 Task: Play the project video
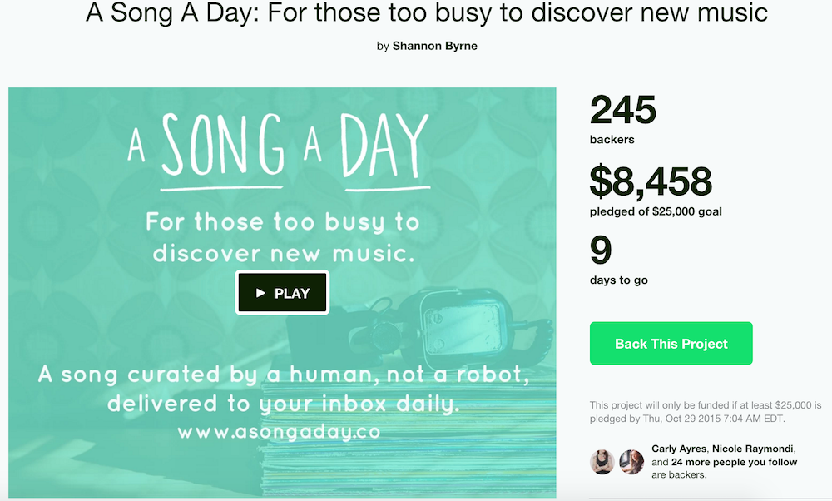283,293
